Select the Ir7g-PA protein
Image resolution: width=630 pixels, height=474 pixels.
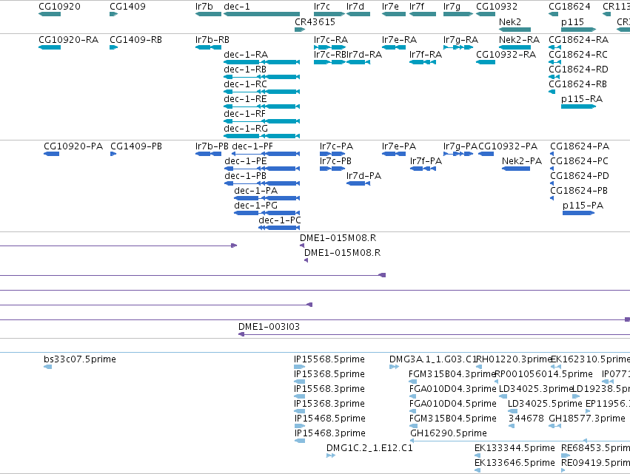coord(458,154)
